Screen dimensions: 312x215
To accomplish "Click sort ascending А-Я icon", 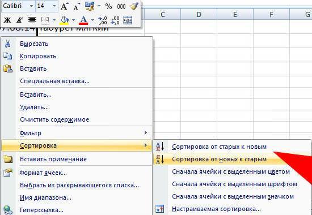I will [x=160, y=147].
